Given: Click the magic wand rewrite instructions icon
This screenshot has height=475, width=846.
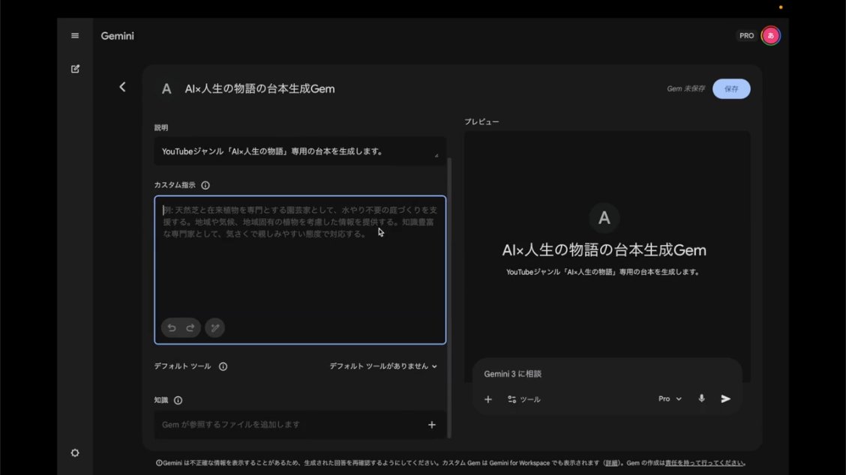Looking at the screenshot, I should (214, 328).
